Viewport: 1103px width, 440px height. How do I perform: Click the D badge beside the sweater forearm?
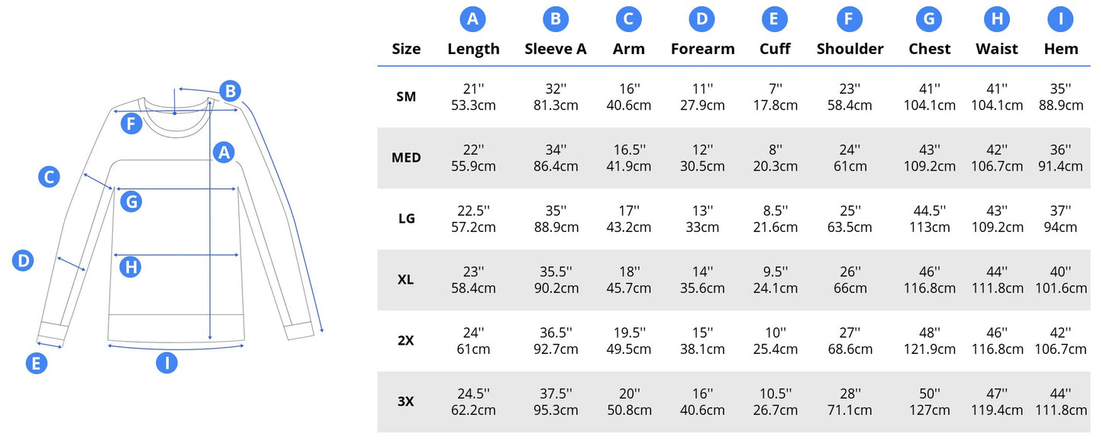tap(24, 261)
